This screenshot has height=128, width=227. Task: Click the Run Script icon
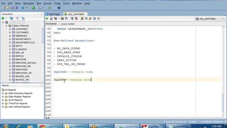51,18
